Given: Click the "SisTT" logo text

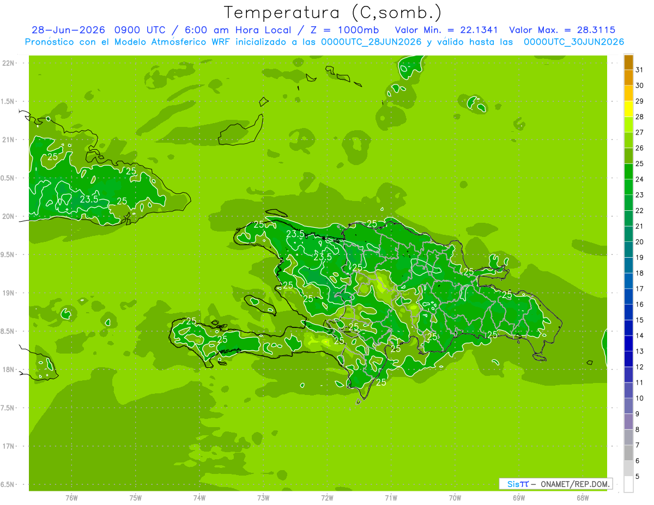Looking at the screenshot, I should point(518,484).
